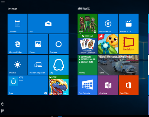Launch Microsoft Edge from its tile

[17, 44]
